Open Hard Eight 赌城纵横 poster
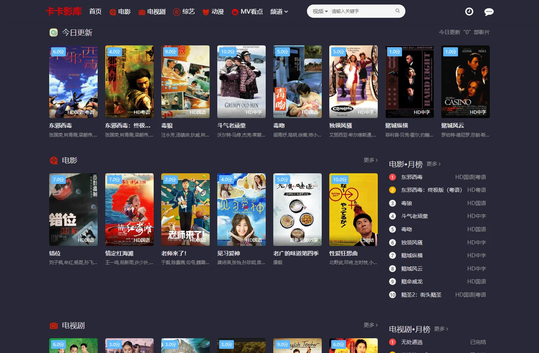Image resolution: width=539 pixels, height=353 pixels. (410, 82)
